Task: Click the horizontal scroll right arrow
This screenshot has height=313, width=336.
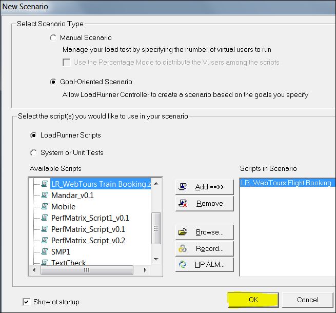Action: (x=145, y=270)
